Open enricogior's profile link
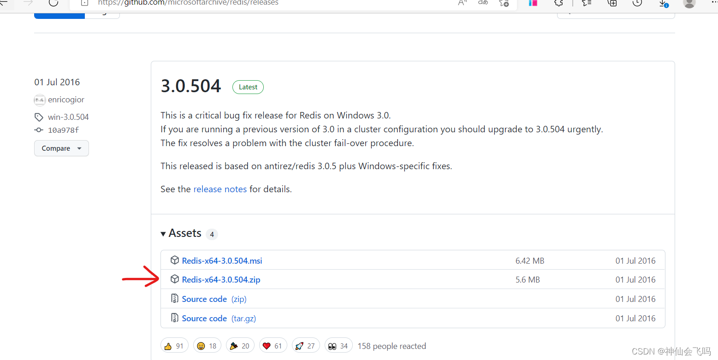This screenshot has width=718, height=360. 66,100
